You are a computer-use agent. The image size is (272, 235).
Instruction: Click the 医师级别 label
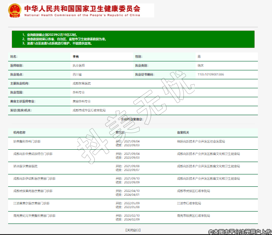pyautogui.click(x=17, y=66)
